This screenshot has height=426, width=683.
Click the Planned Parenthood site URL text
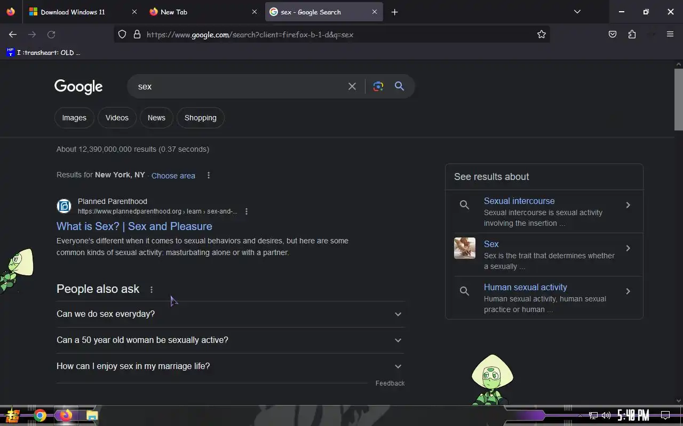(x=157, y=211)
